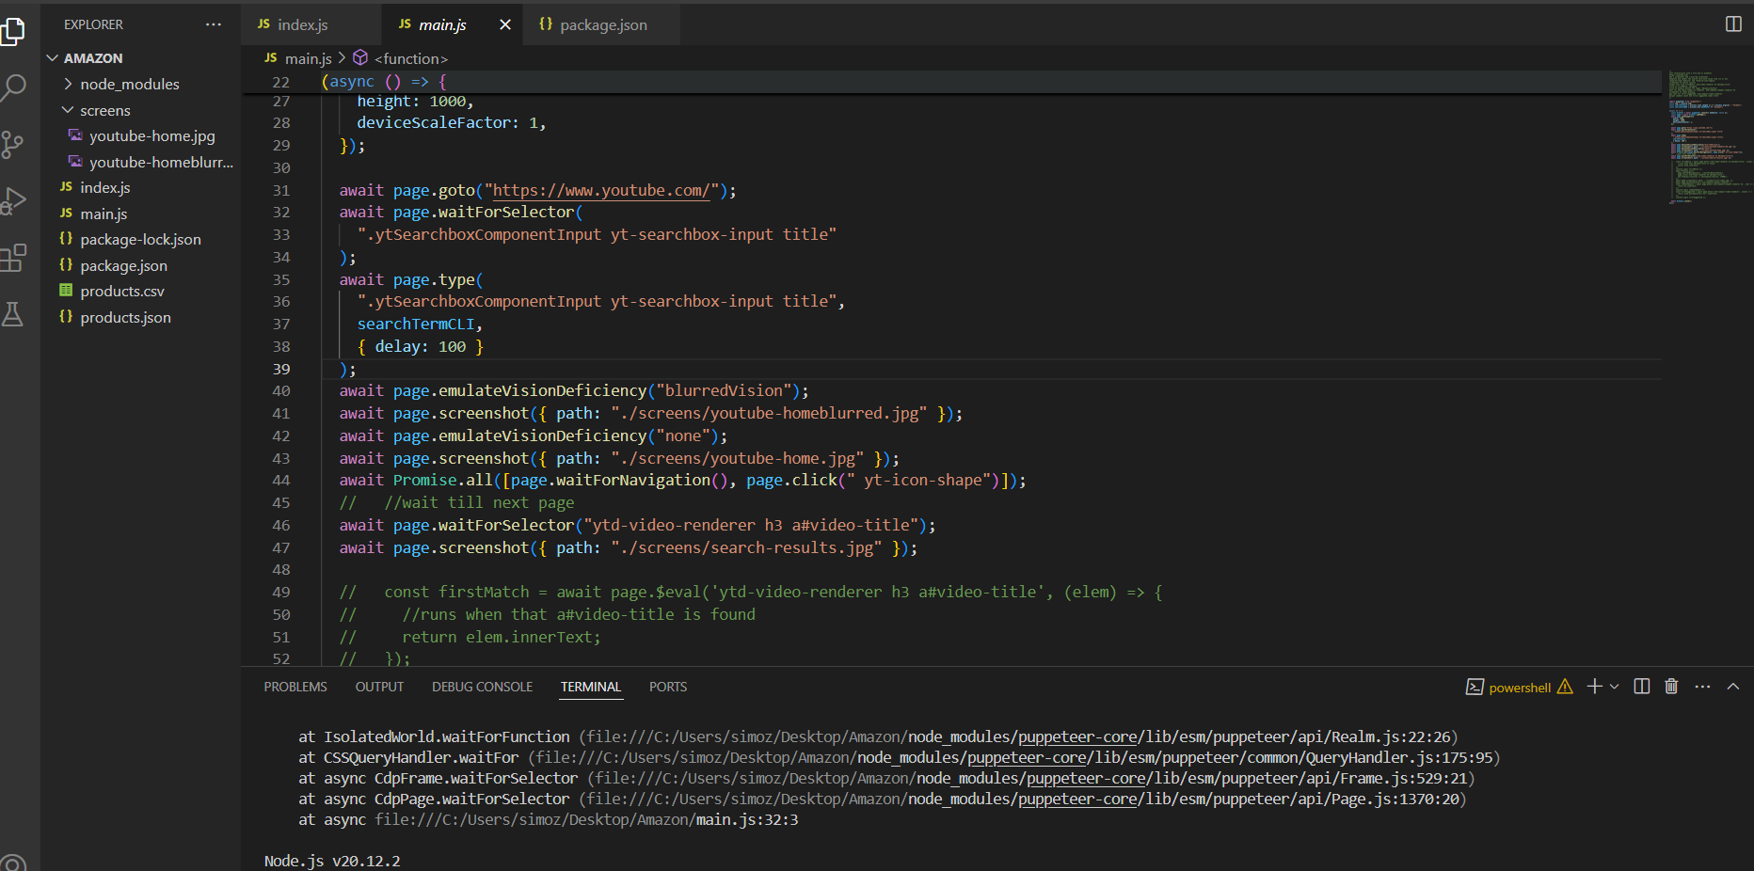
Task: Switch to the package.json editor tab
Action: [603, 24]
